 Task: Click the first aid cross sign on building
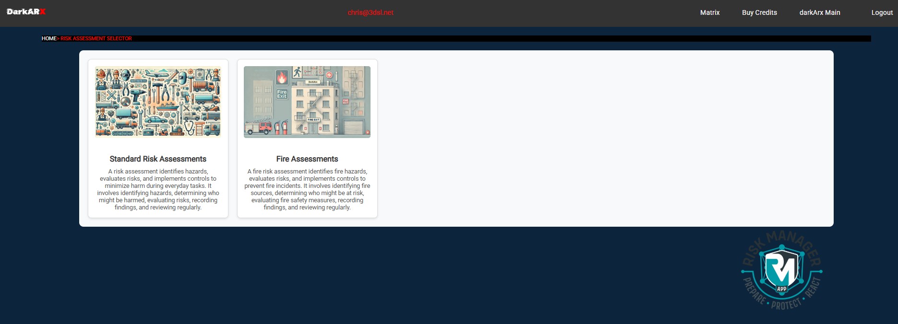coord(329,75)
